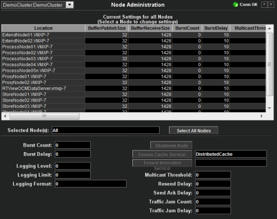Click the help question mark button
277x219 pixels.
[x=271, y=4]
